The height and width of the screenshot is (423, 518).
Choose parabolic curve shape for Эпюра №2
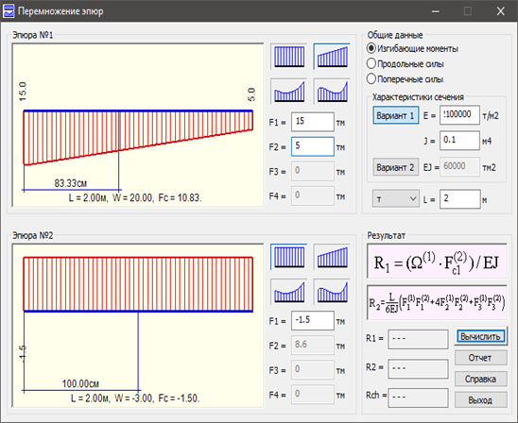(289, 292)
